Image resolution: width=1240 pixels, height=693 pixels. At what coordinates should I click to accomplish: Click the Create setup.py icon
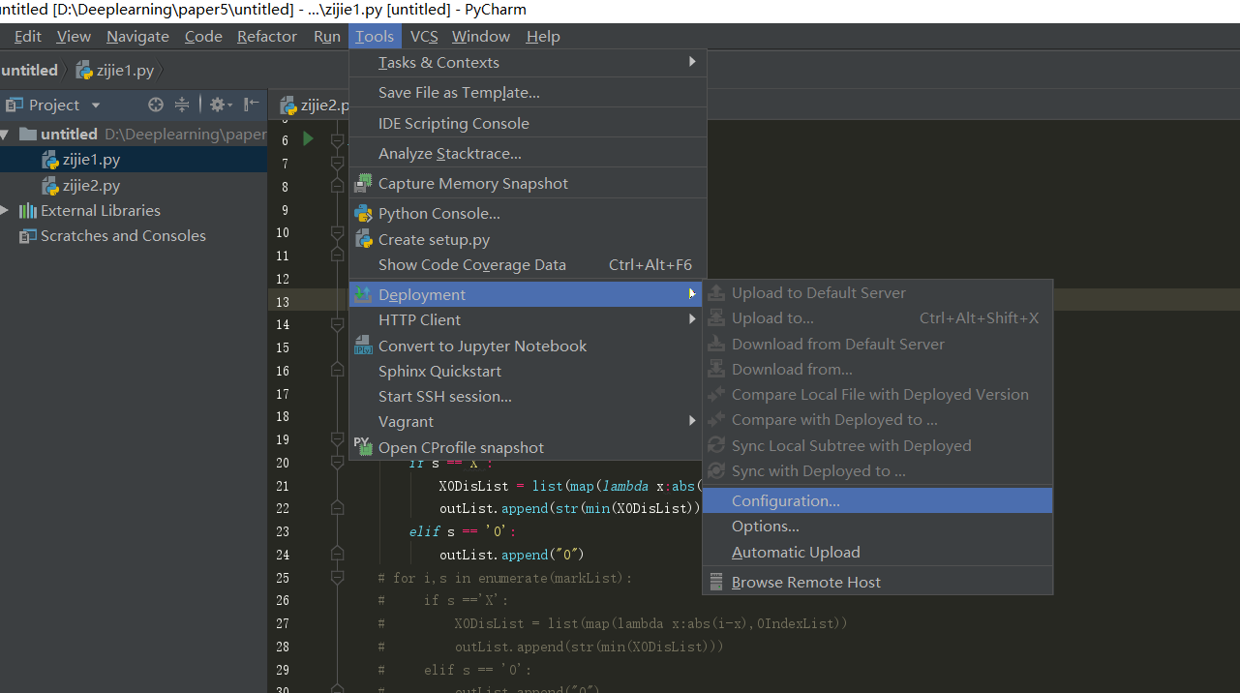(363, 239)
